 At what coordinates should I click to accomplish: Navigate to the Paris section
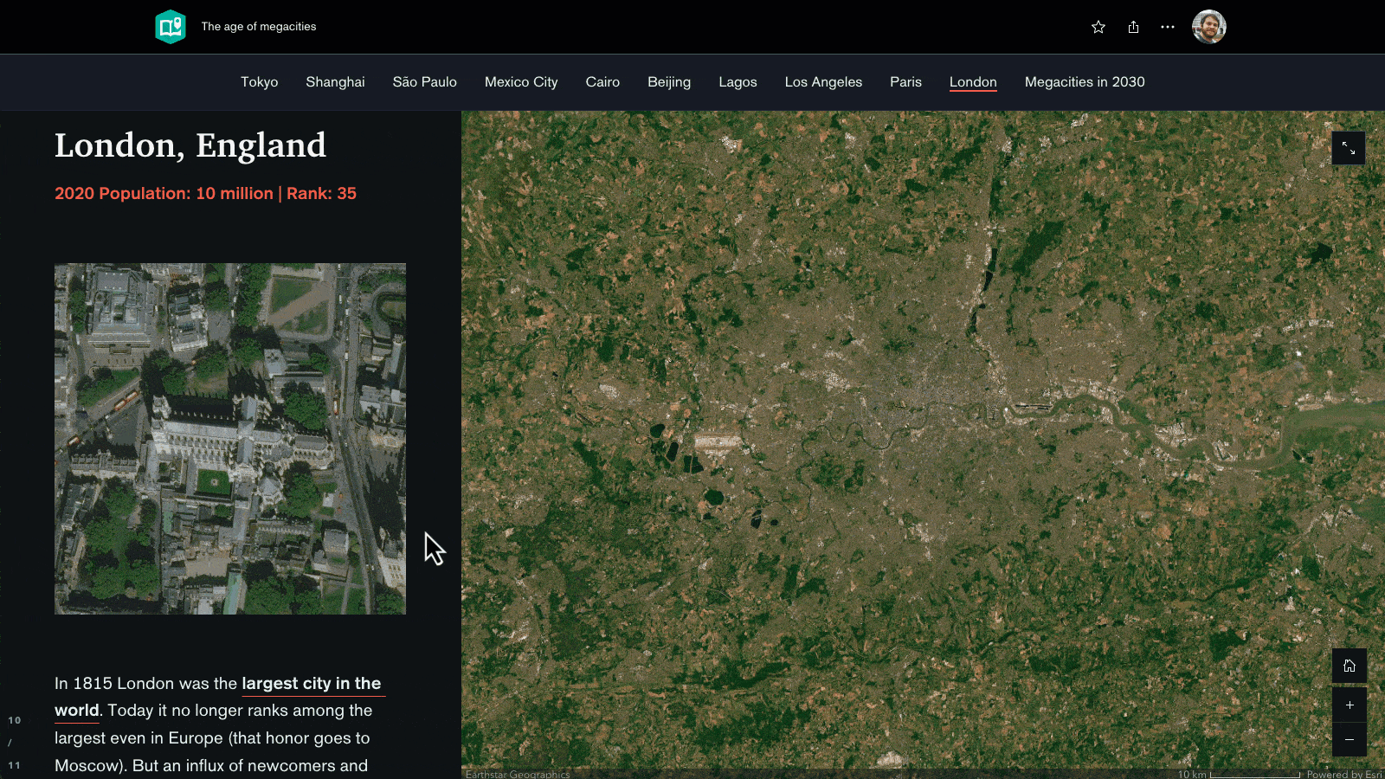pyautogui.click(x=905, y=82)
